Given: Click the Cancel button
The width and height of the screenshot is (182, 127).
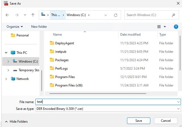Looking at the screenshot, I should click(166, 121).
